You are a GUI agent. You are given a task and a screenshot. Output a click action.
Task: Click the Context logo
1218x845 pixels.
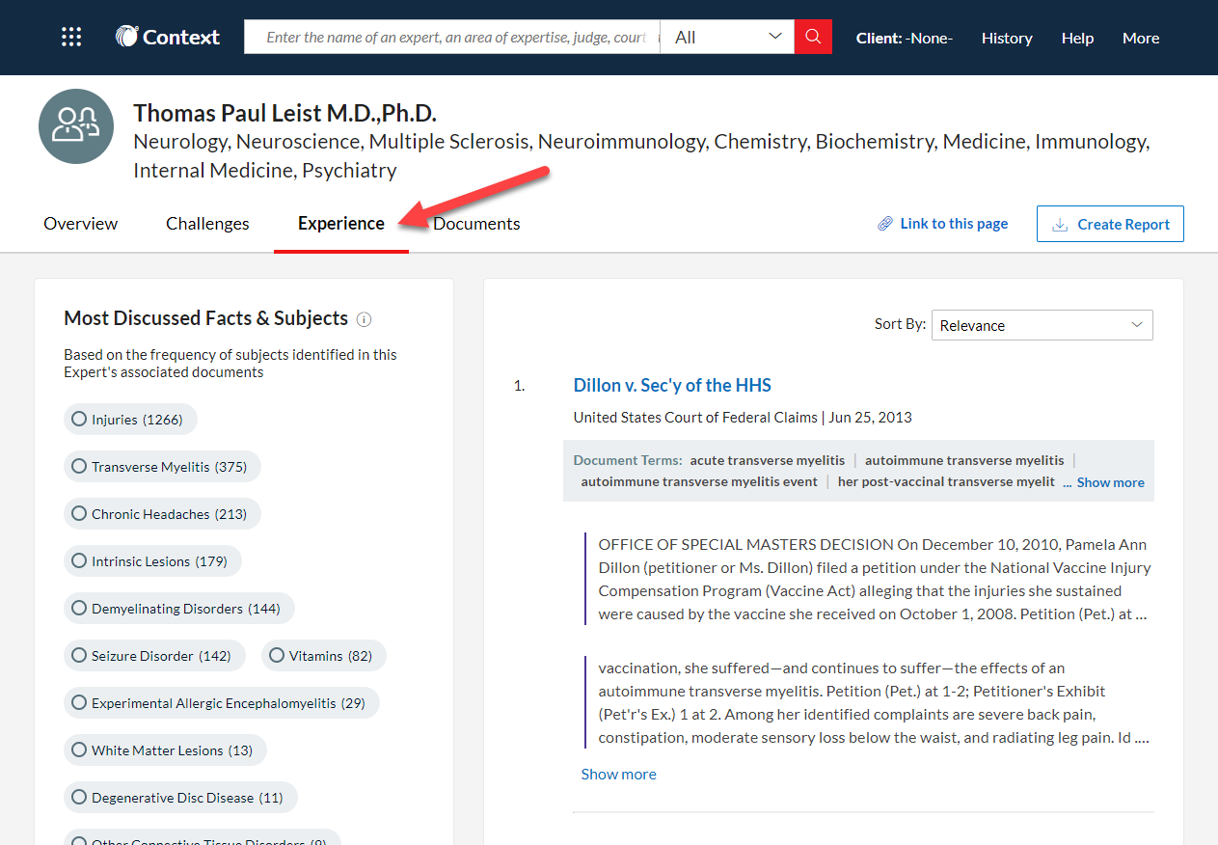pyautogui.click(x=168, y=38)
